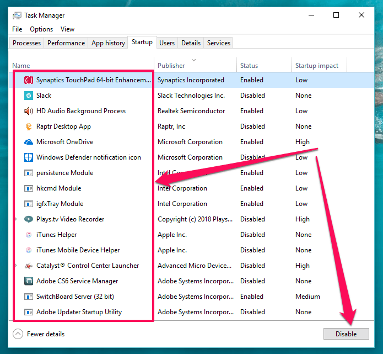Click the Plays.tv Video Recorder icon
383x354 pixels.
[x=29, y=219]
